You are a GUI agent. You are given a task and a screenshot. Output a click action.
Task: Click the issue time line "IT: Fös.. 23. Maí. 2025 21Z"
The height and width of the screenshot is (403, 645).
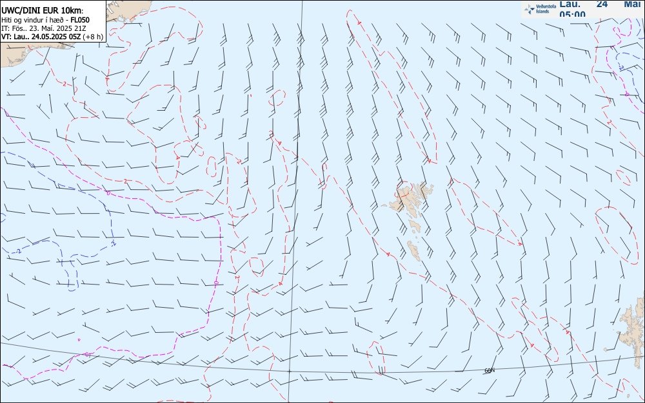44,28
